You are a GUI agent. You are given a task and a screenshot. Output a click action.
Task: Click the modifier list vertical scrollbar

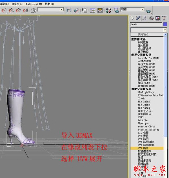[165, 87]
